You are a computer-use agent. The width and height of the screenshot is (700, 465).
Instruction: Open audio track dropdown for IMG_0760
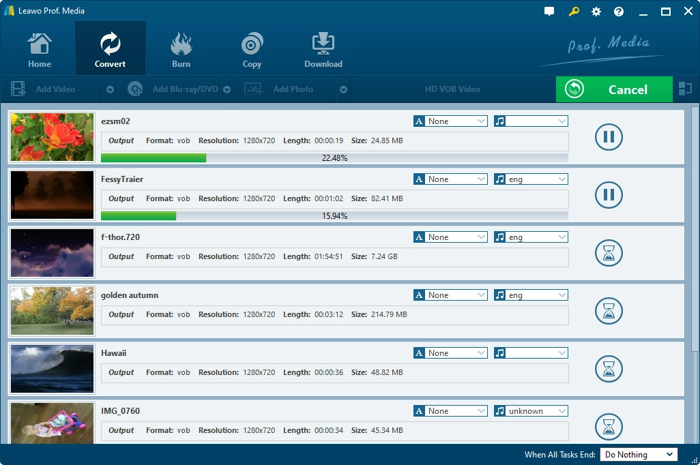(531, 411)
